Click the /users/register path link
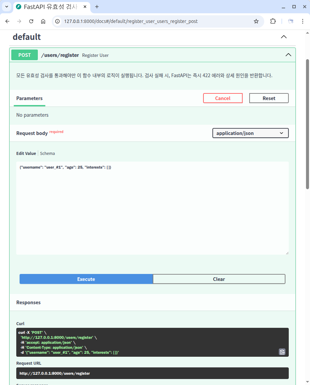The height and width of the screenshot is (385, 310). [60, 55]
